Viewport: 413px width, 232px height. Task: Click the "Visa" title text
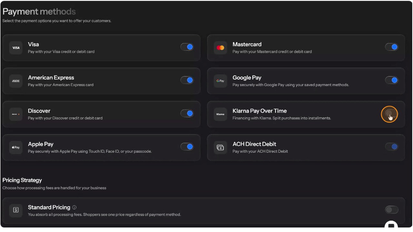click(34, 44)
